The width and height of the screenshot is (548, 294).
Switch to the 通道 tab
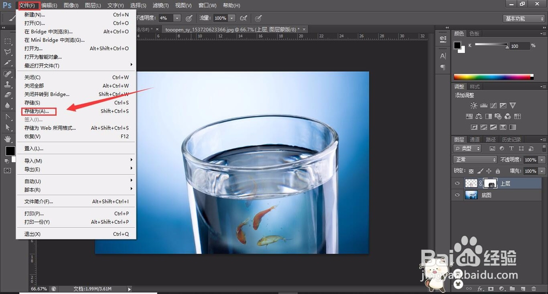pyautogui.click(x=475, y=139)
